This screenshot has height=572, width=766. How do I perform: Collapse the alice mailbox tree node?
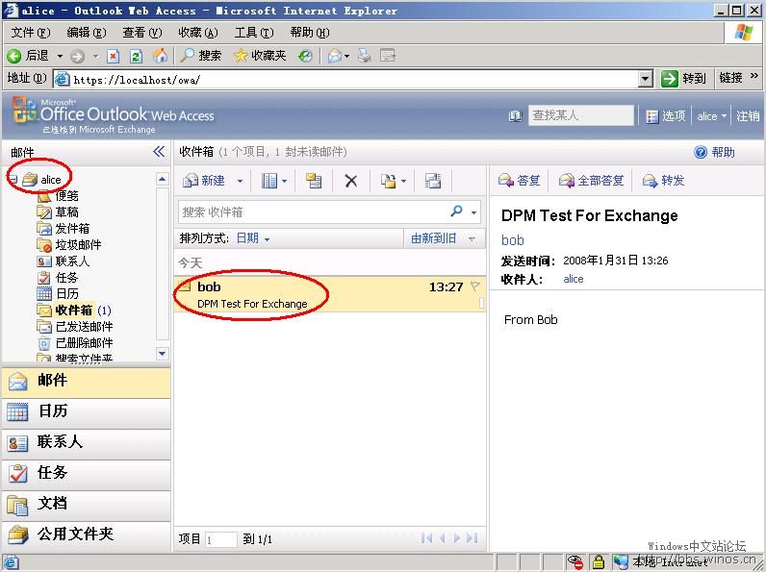click(x=13, y=179)
